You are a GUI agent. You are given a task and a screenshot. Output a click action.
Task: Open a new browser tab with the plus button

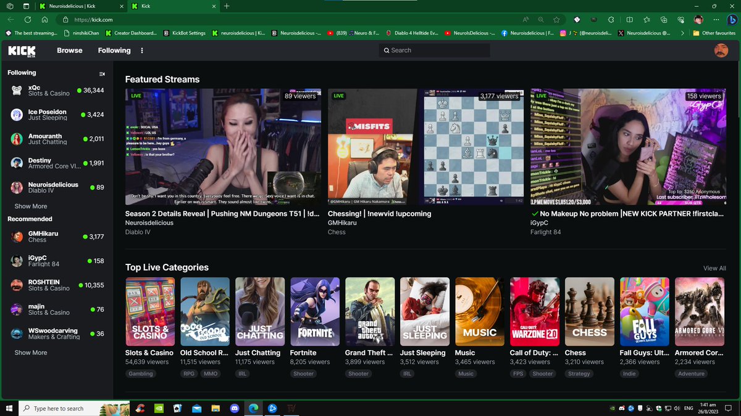click(x=227, y=6)
